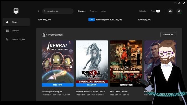Image resolution: width=187 pixels, height=105 pixels.
Task: Click Shadow Tactics 'Free Now - Jan 12' text
Action: pos(90,95)
